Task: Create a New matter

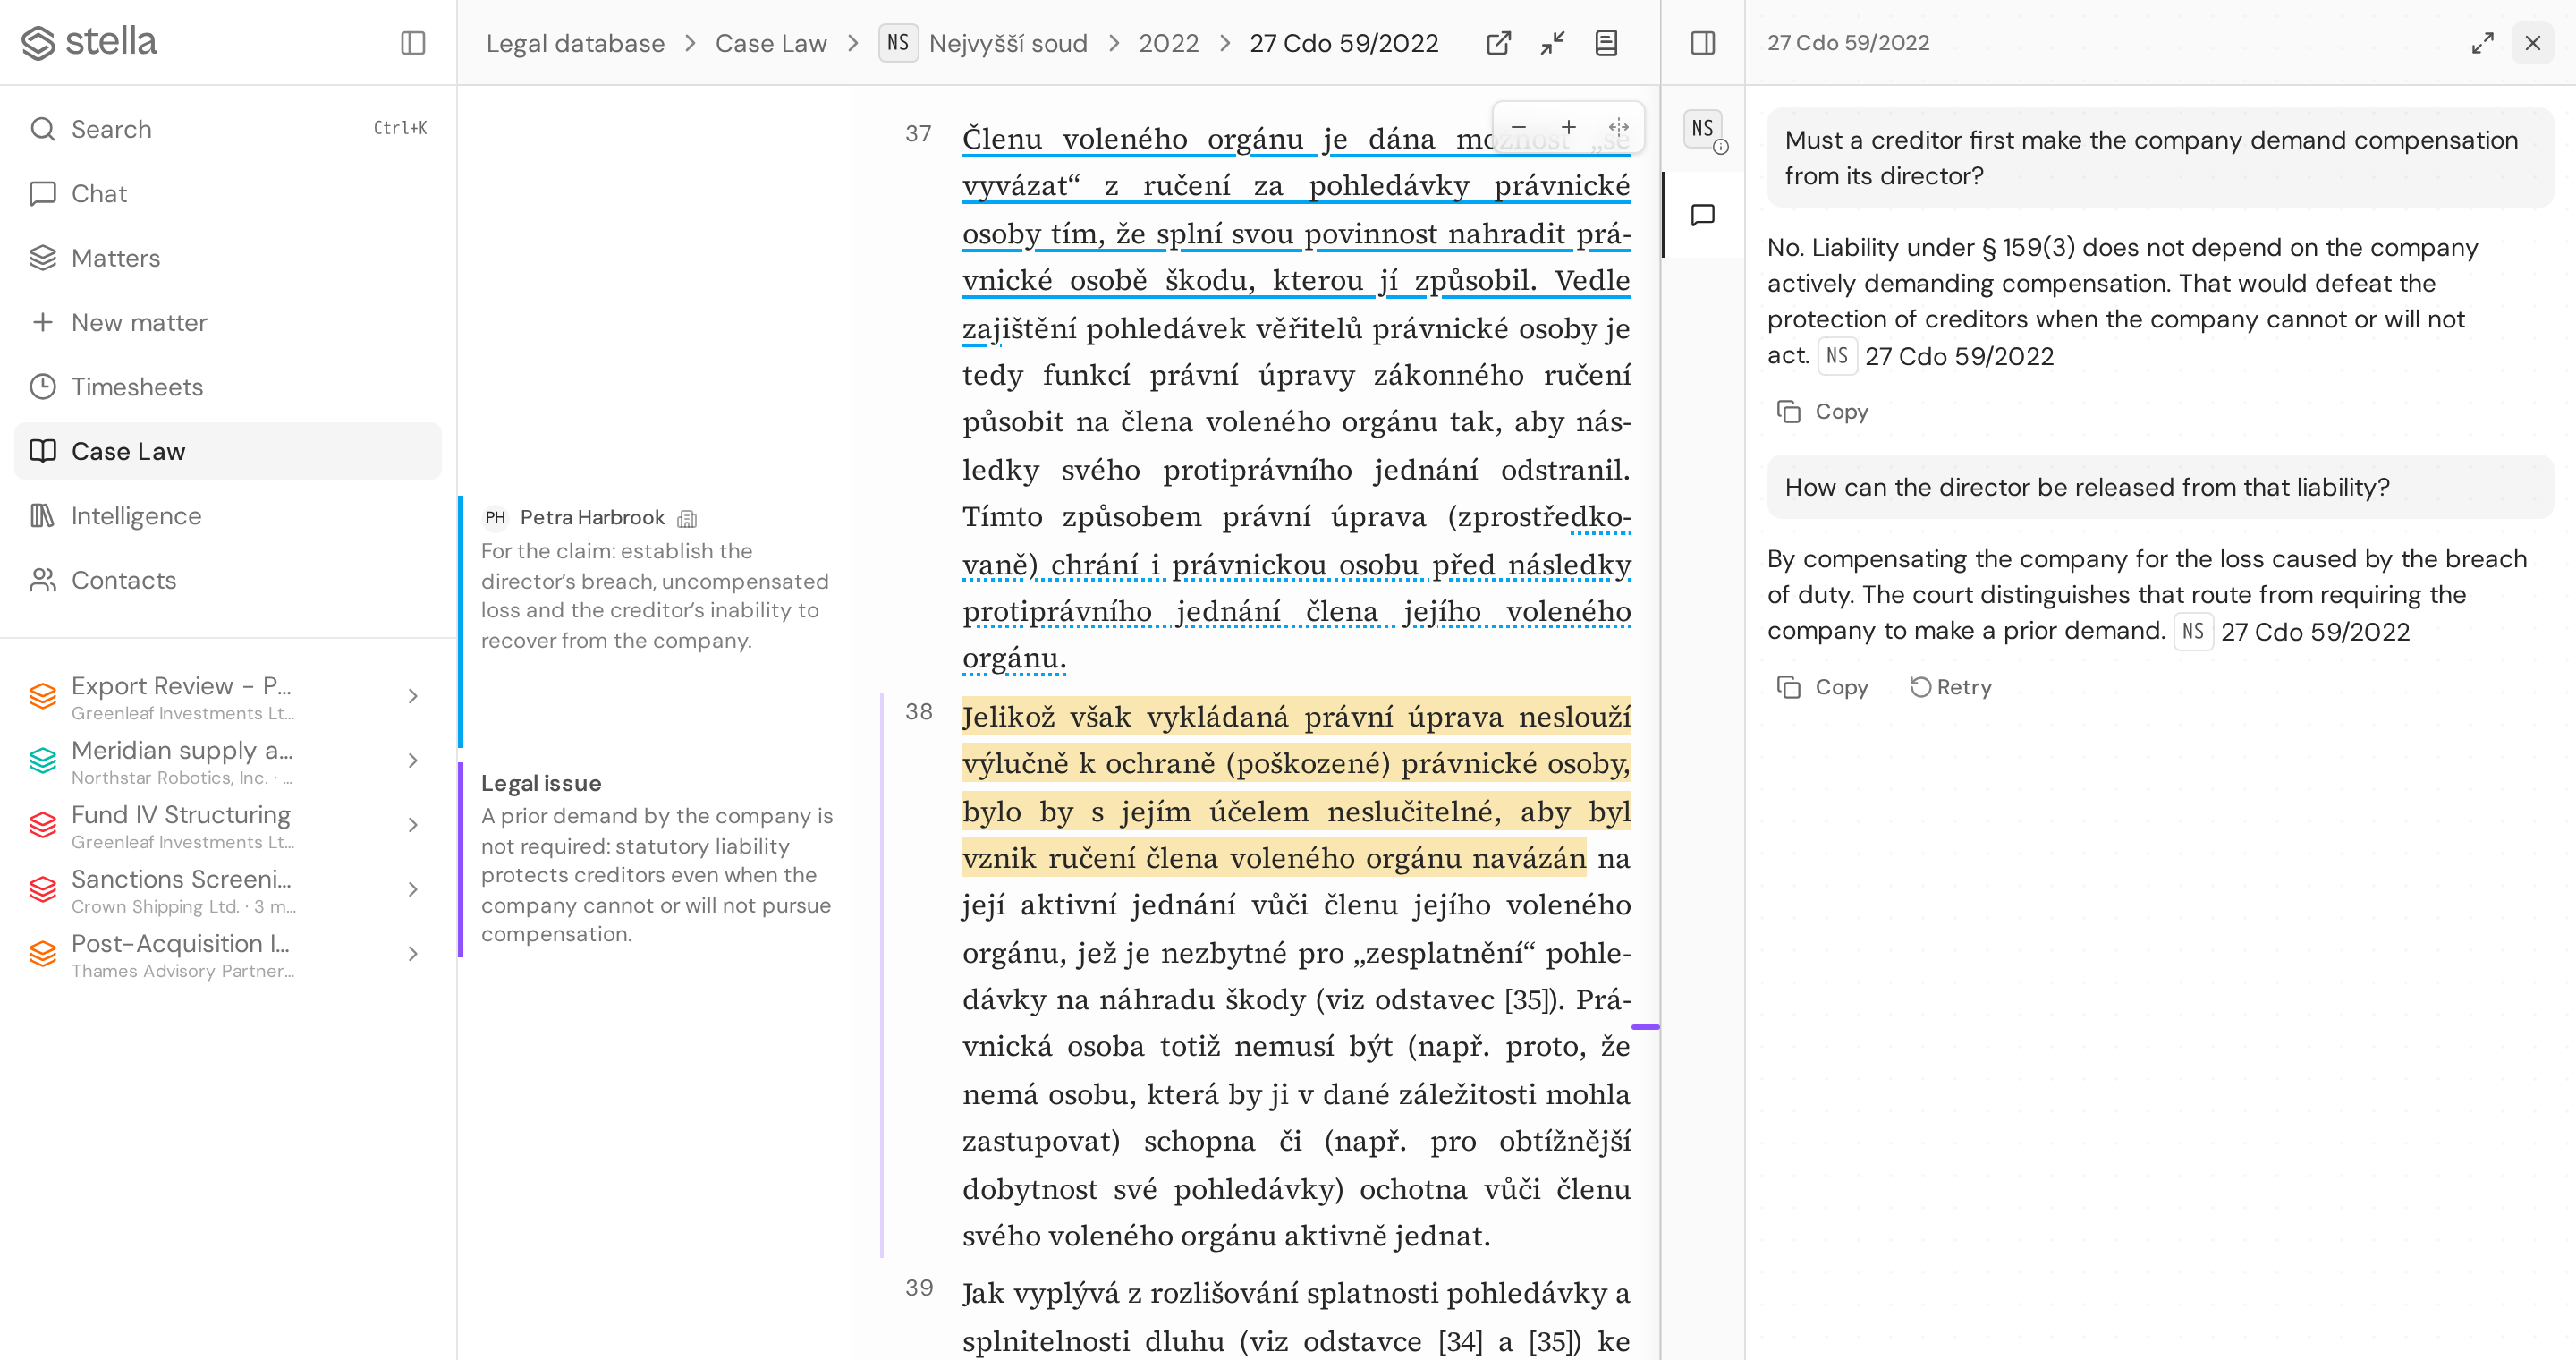Action: coord(228,322)
